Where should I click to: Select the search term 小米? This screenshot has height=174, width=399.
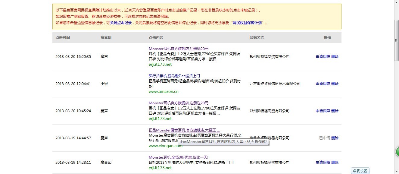click(x=104, y=84)
